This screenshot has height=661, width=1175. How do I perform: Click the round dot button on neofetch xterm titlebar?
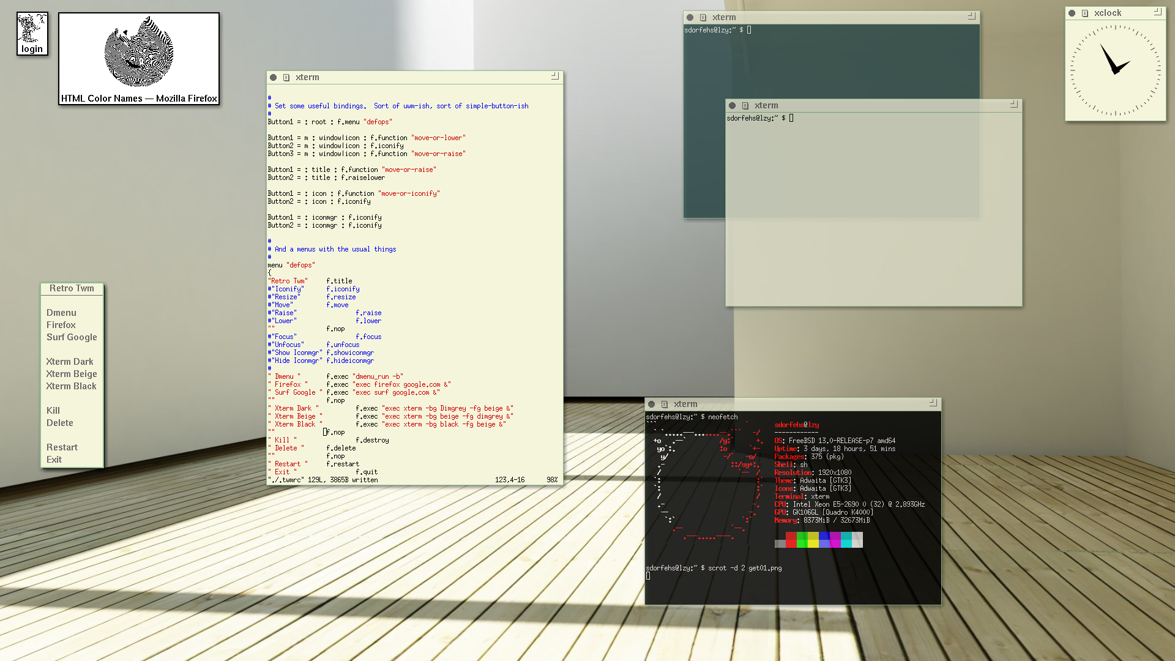click(x=652, y=405)
